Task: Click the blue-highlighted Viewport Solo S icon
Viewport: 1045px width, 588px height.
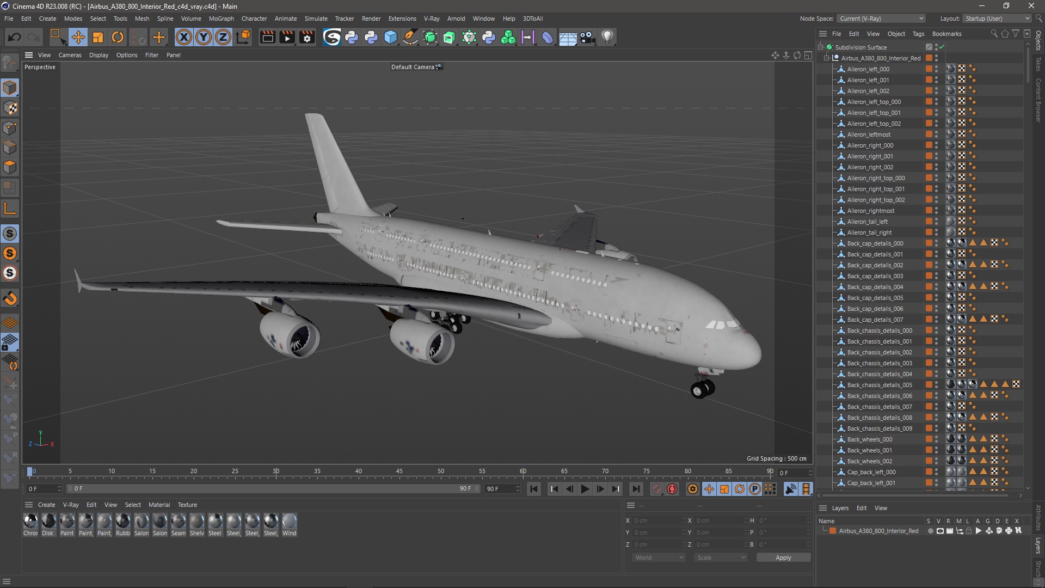Action: tap(10, 234)
